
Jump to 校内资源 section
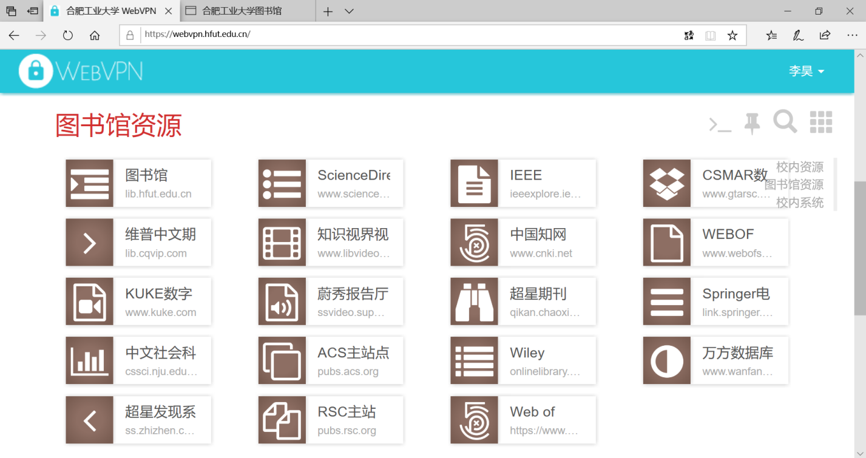click(800, 167)
